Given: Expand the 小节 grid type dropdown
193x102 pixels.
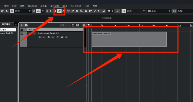Looking at the screenshot, I should tap(159, 11).
